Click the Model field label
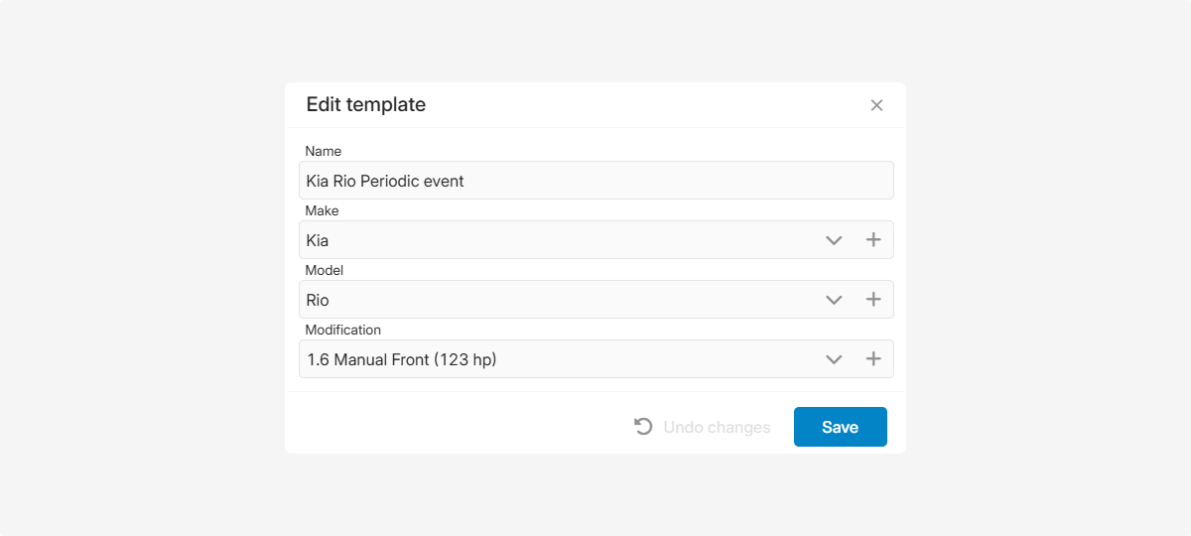Viewport: 1191px width, 536px height. (324, 270)
